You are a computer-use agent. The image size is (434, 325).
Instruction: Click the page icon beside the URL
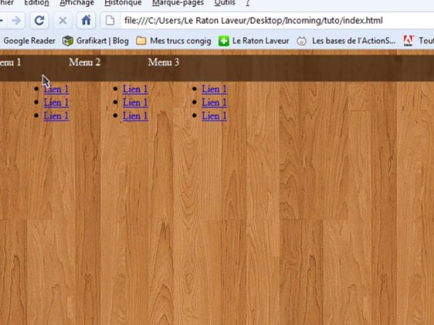pyautogui.click(x=110, y=20)
